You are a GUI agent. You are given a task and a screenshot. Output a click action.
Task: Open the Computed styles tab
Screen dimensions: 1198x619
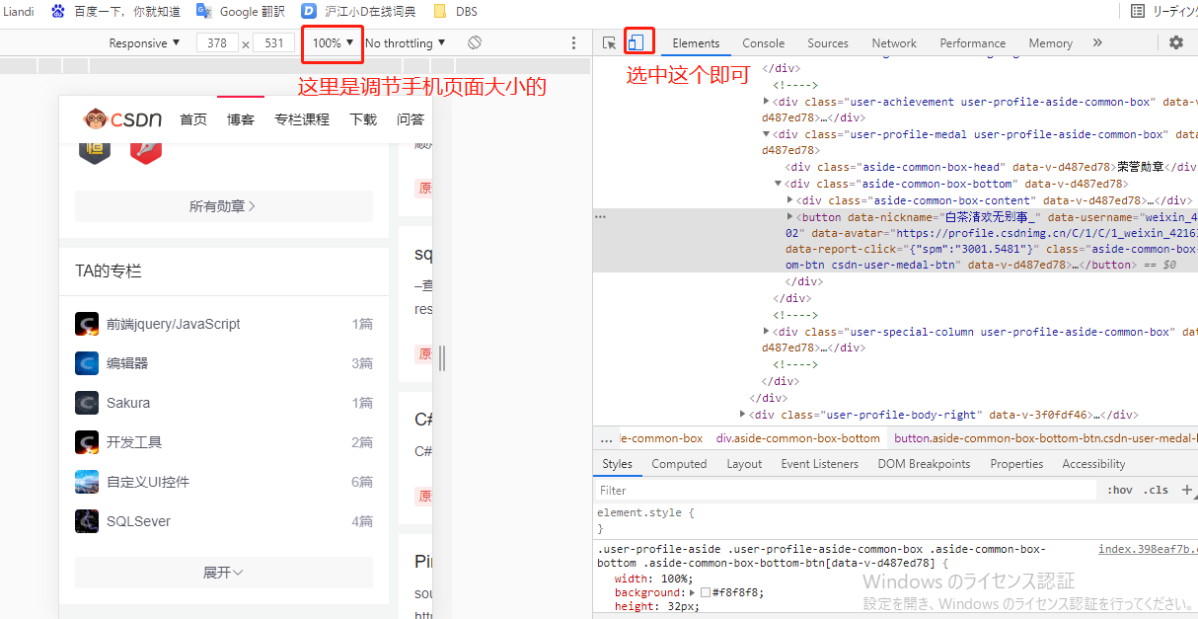click(679, 464)
